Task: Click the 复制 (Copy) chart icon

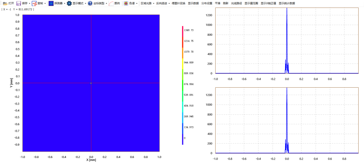Action: (x=34, y=3)
